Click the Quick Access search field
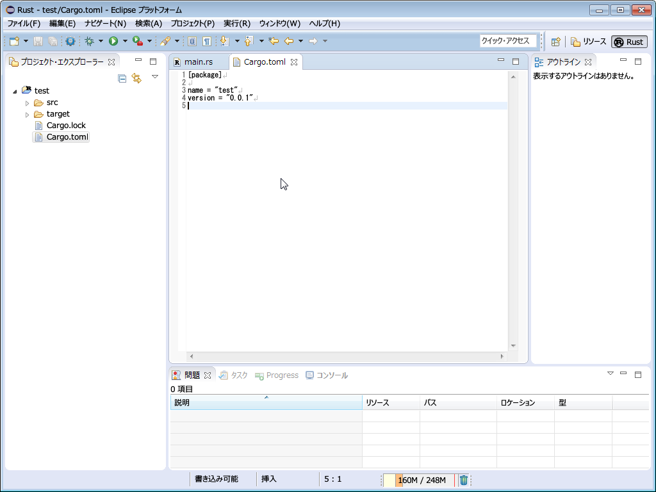Image resolution: width=656 pixels, height=492 pixels. pyautogui.click(x=507, y=40)
